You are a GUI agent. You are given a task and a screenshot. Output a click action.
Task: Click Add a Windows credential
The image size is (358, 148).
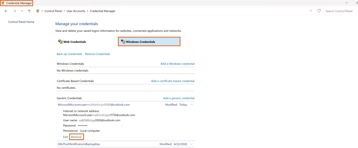click(x=178, y=64)
